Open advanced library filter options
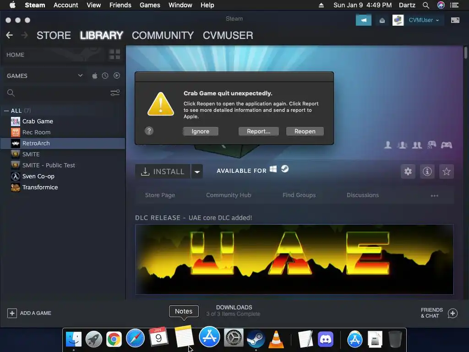The width and height of the screenshot is (469, 352). pyautogui.click(x=115, y=93)
